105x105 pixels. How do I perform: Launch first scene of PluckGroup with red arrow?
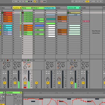tap(14, 13)
